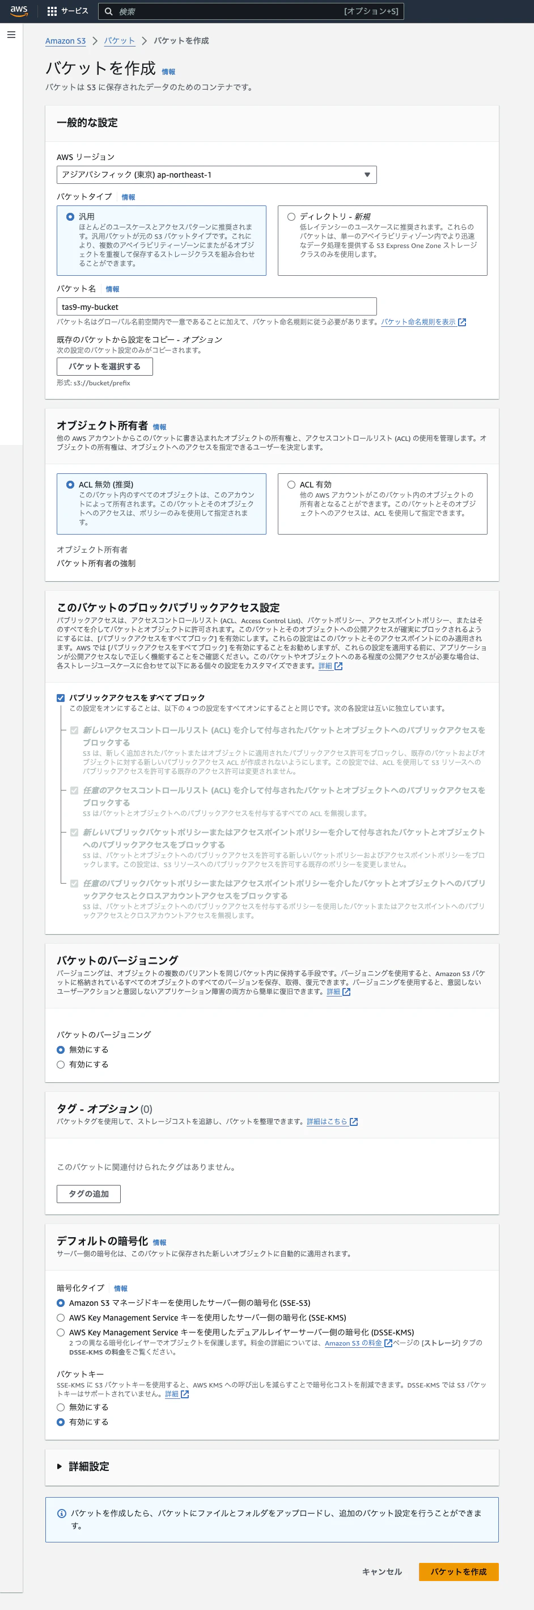This screenshot has width=534, height=1610.
Task: Select versioning 無効にする radio
Action: coord(61,1050)
